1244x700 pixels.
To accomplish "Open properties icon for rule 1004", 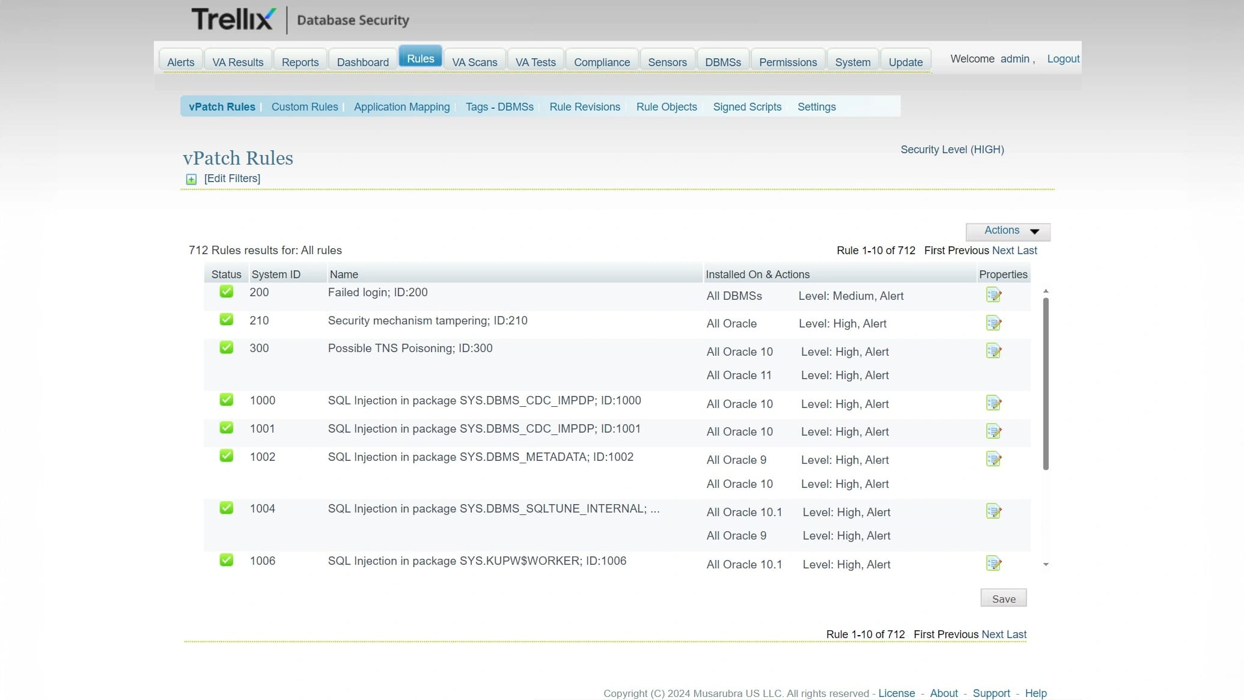I will point(993,511).
